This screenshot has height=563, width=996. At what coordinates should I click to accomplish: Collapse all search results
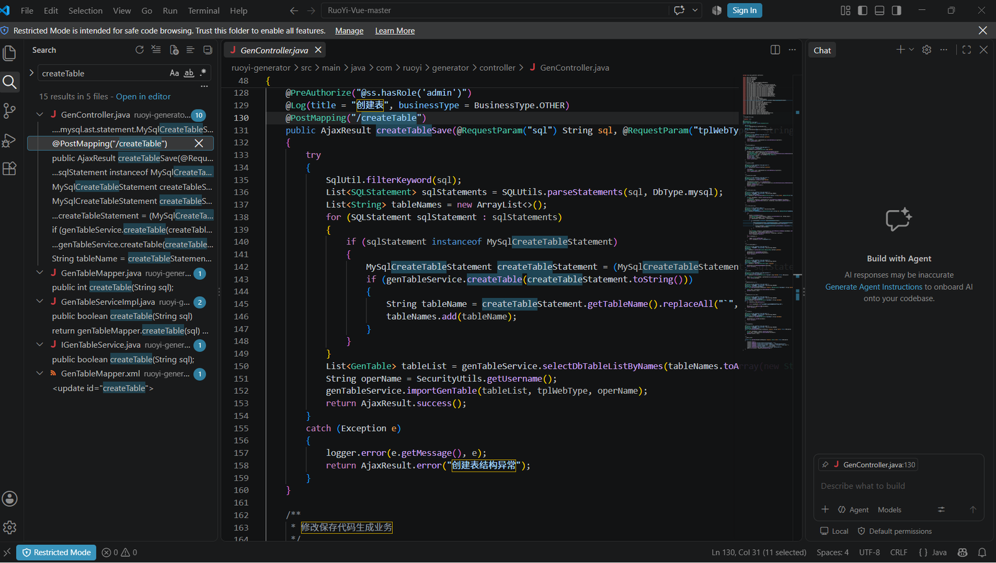208,50
